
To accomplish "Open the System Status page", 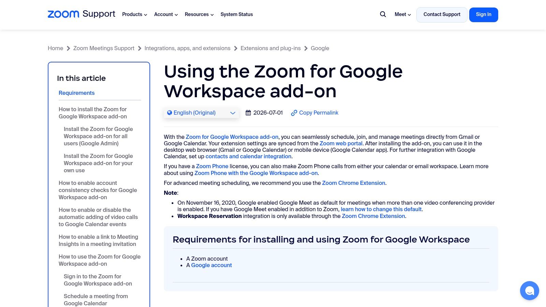I will point(236,14).
